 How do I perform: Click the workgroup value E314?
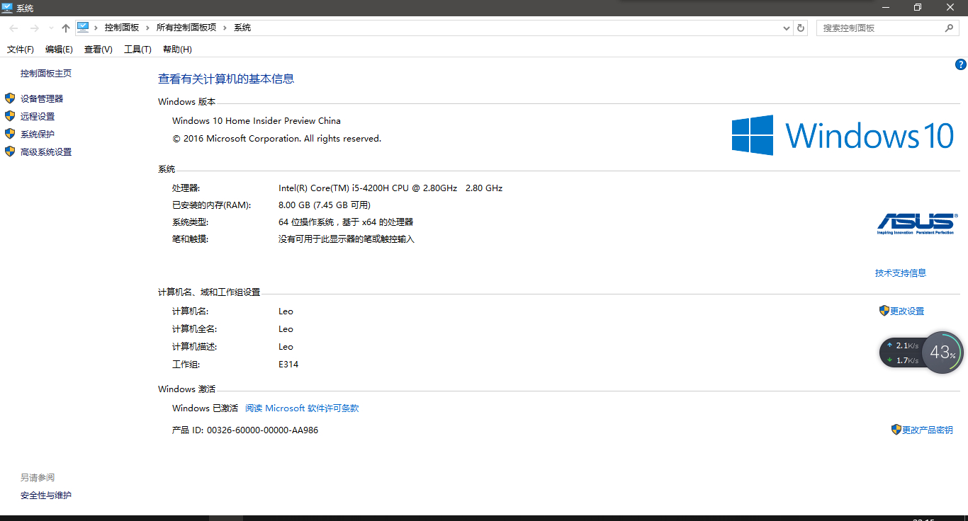(288, 365)
